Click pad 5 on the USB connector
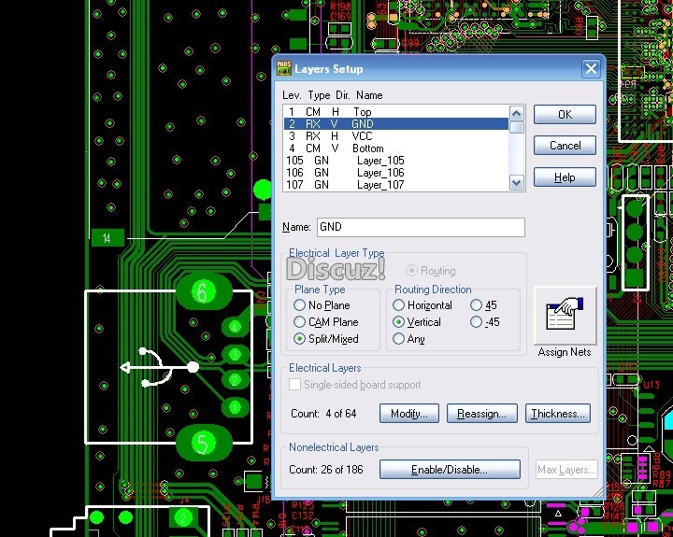Viewport: 673px width, 537px height. (x=204, y=443)
